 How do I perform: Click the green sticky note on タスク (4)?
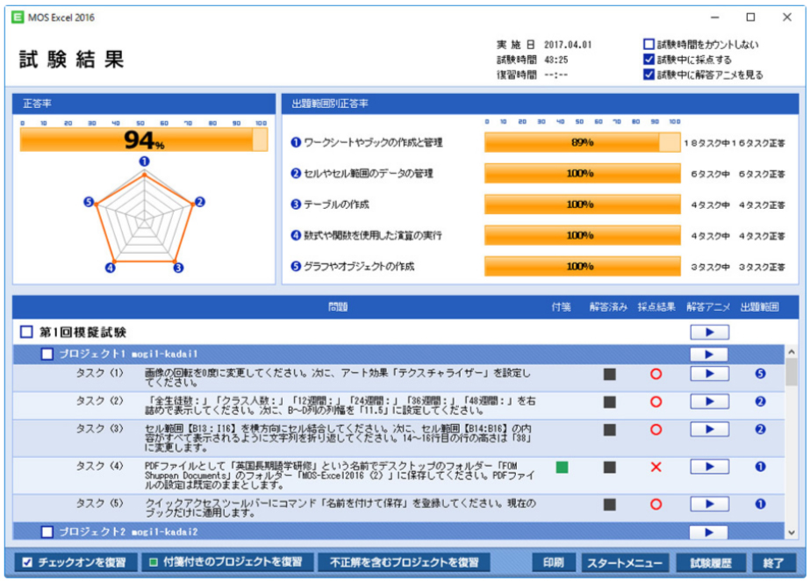(562, 468)
